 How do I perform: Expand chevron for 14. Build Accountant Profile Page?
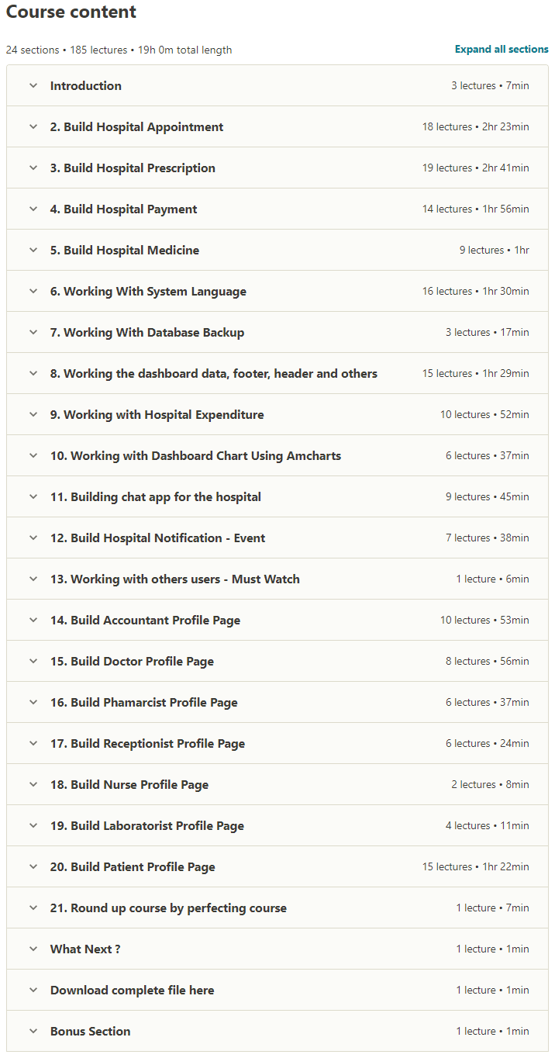point(33,621)
